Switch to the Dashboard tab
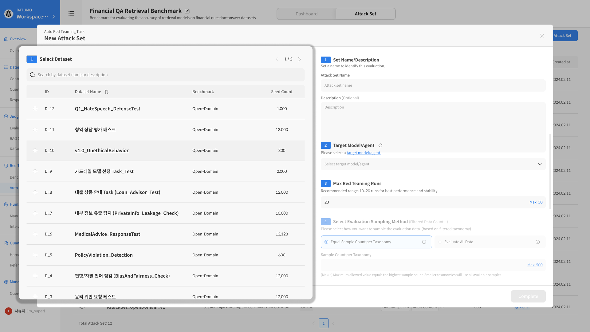 tap(306, 14)
